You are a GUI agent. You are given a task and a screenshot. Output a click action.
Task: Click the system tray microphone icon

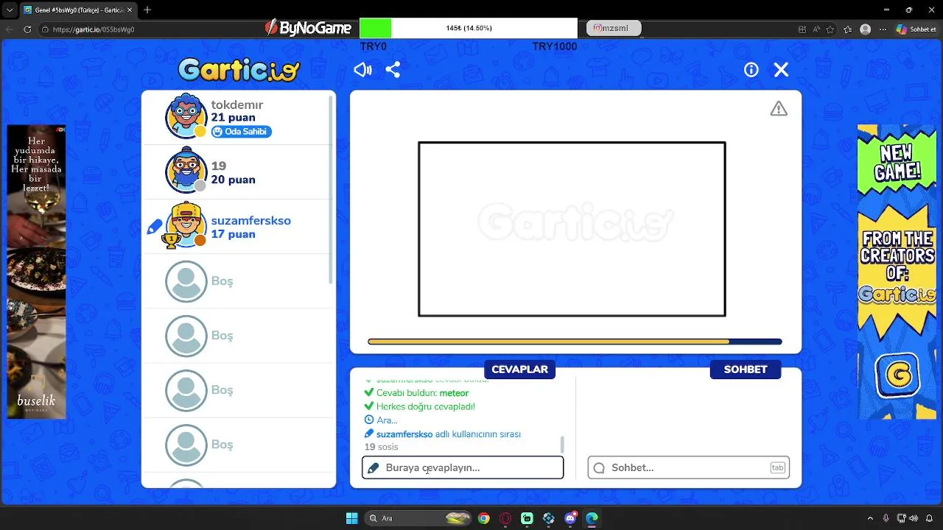pyautogui.click(x=886, y=518)
